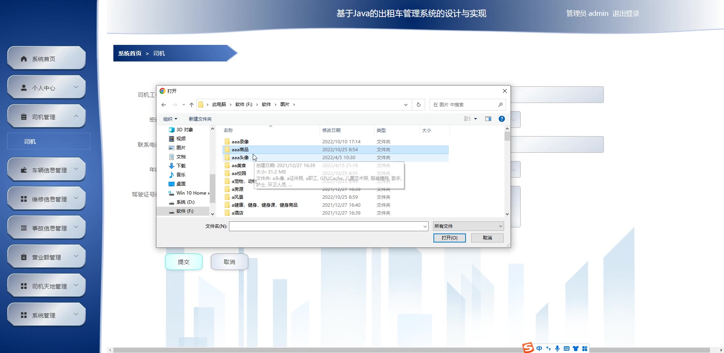Click 系统首页 breadcrumb link
This screenshot has height=353, width=724.
pos(130,54)
